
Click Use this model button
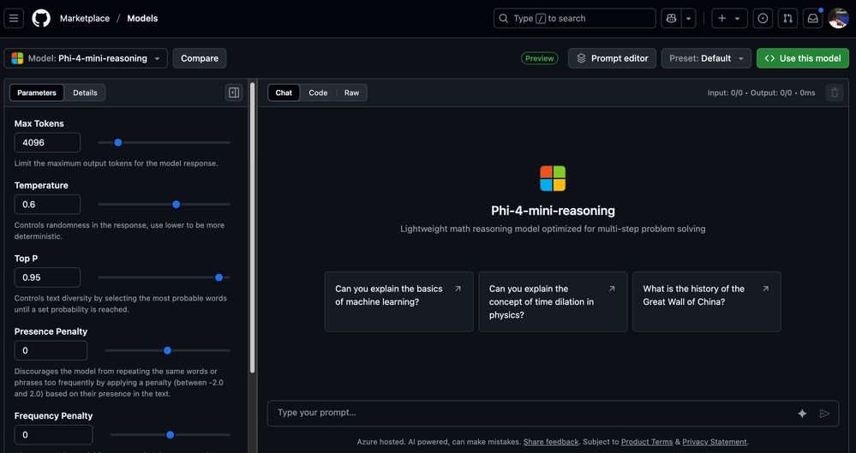click(x=803, y=58)
